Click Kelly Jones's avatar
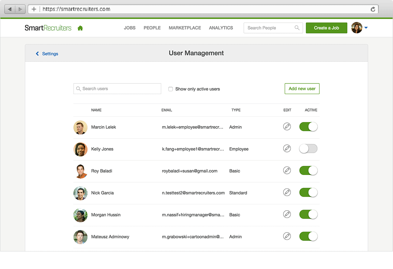This screenshot has height=269, width=393. tap(80, 149)
